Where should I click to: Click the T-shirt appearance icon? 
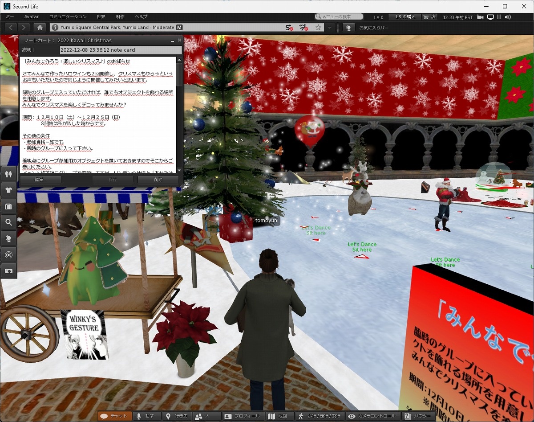[8, 190]
